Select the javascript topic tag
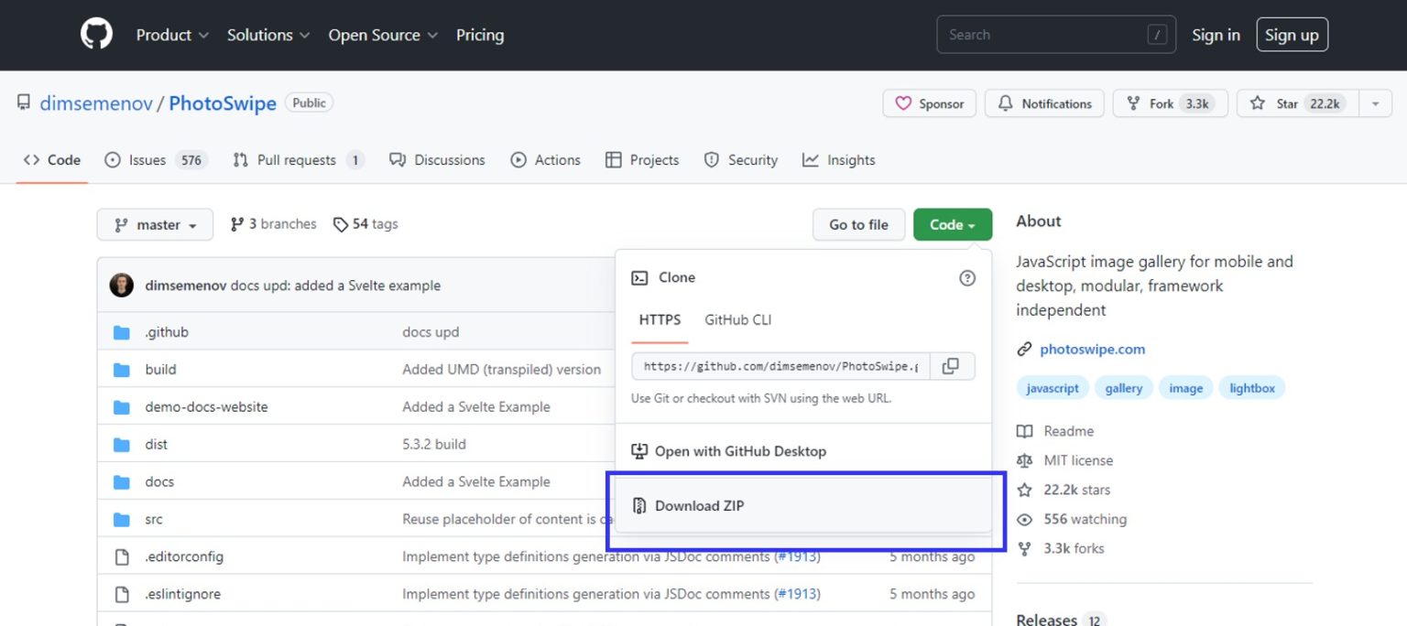 tap(1053, 388)
